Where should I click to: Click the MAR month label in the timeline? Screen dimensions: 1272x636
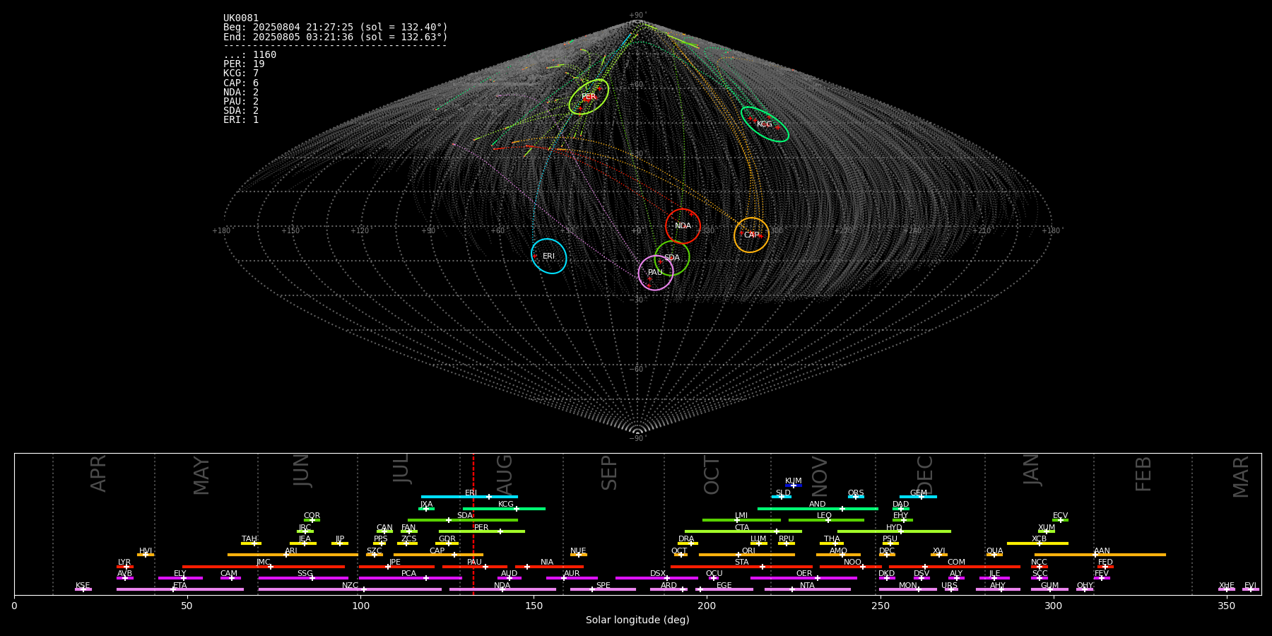coord(1241,477)
